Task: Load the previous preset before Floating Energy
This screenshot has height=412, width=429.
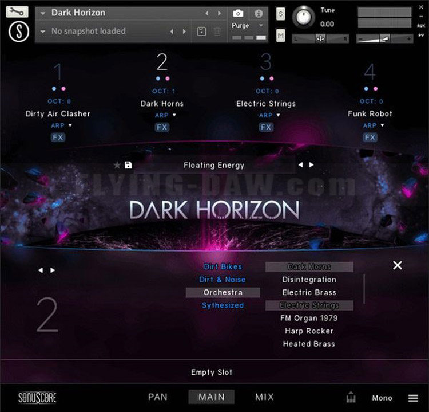Action: tap(300, 165)
